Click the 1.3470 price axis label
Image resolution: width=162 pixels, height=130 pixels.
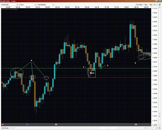tap(155, 67)
